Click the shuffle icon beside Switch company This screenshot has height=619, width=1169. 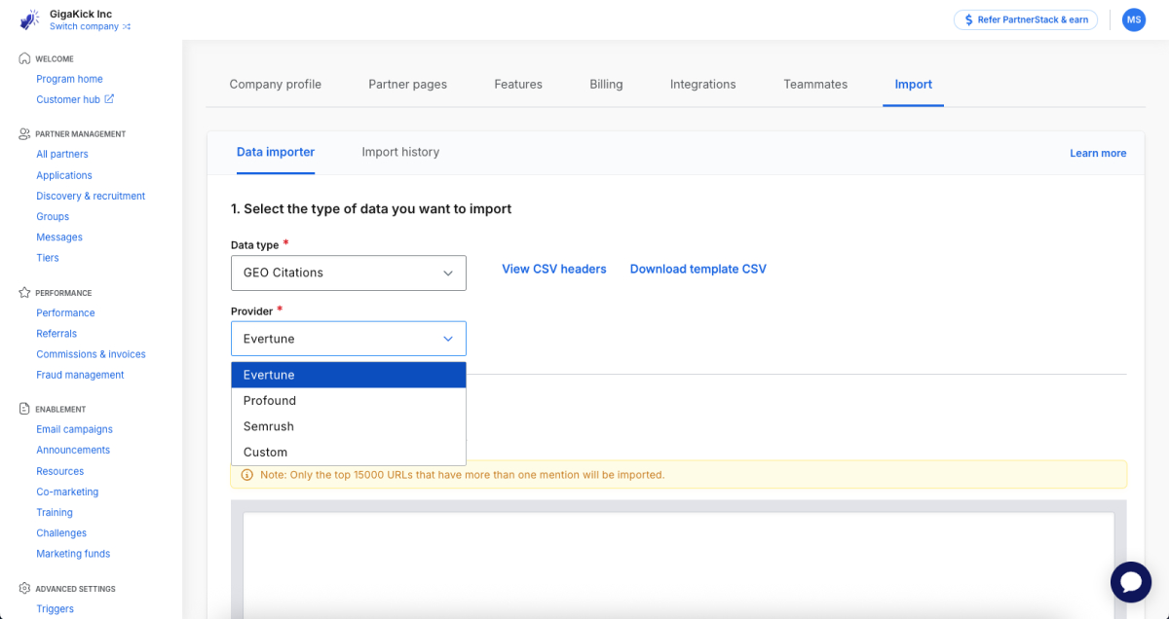tap(127, 27)
